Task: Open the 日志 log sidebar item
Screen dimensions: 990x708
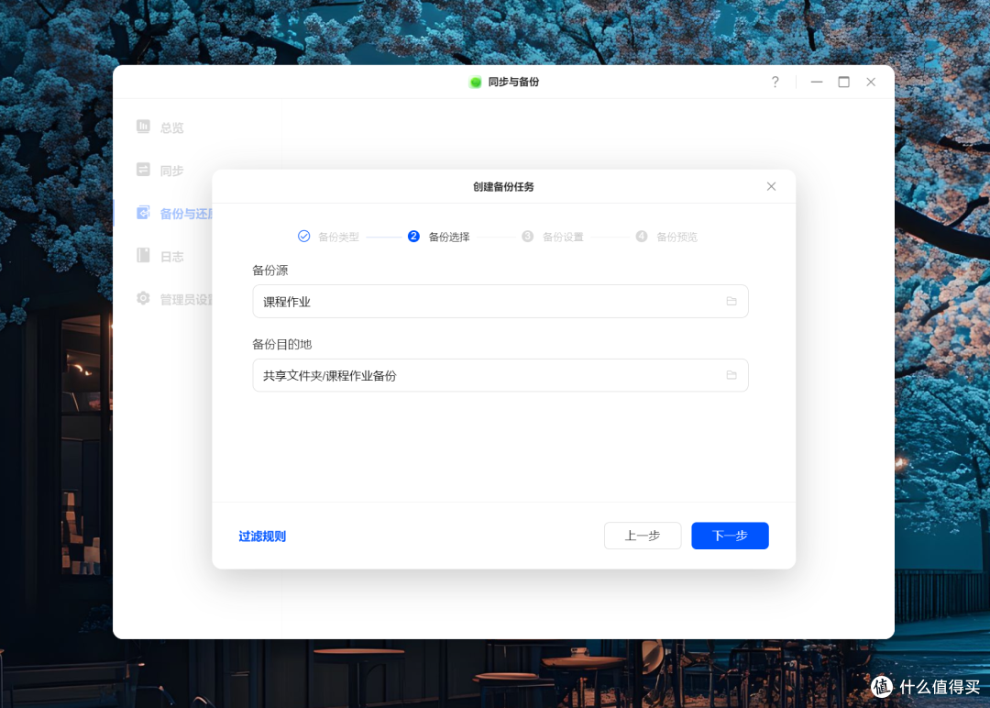Action: tap(160, 256)
